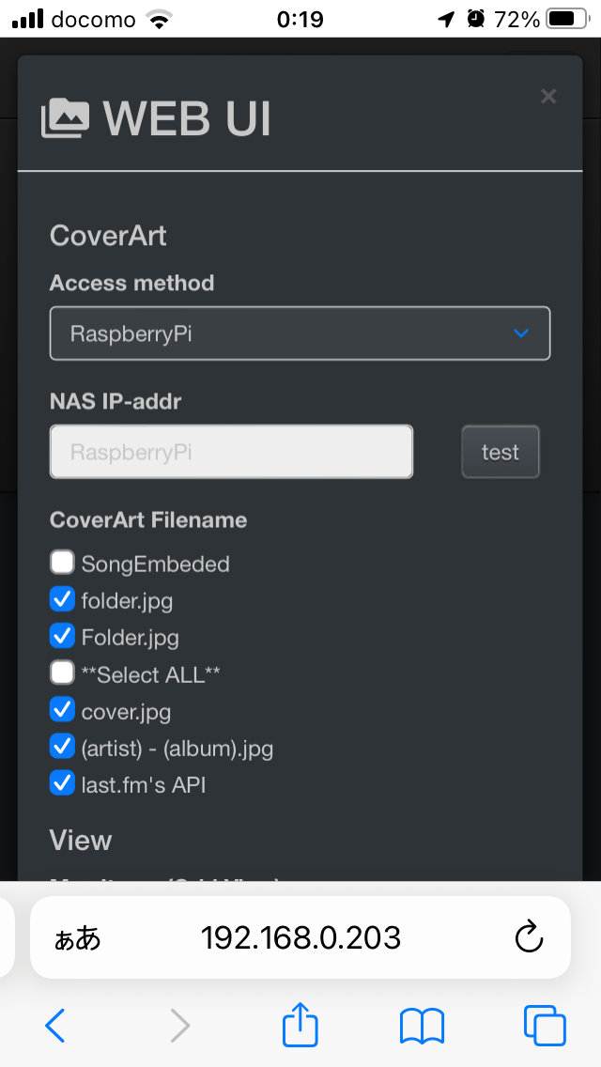Open the reader/text size 'ぁあ' menu
This screenshot has height=1067, width=601.
78,938
